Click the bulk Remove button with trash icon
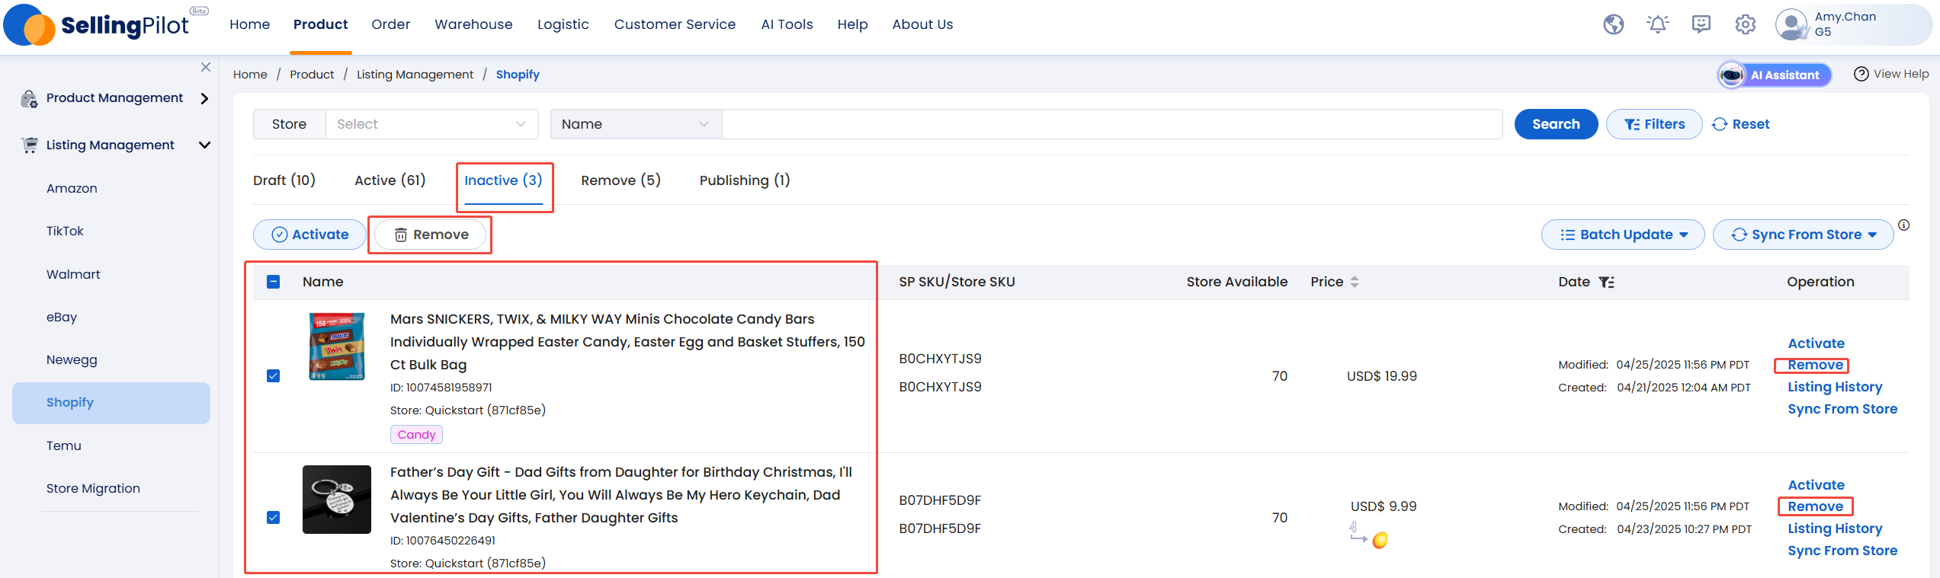The width and height of the screenshot is (1940, 578). [x=431, y=235]
